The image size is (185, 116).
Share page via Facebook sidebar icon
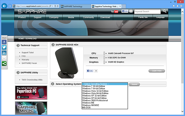click(x=4, y=42)
